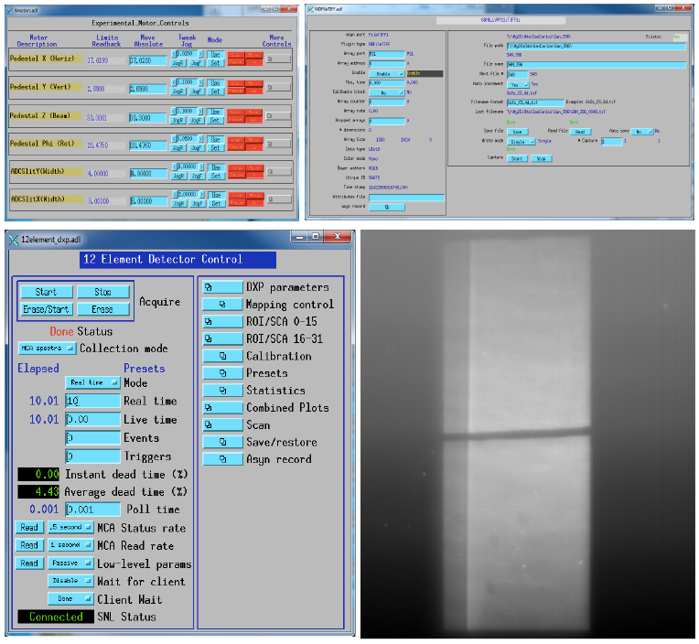The width and height of the screenshot is (699, 644).
Task: Open the Collection mode MCA spectra dropdown
Action: pos(47,349)
